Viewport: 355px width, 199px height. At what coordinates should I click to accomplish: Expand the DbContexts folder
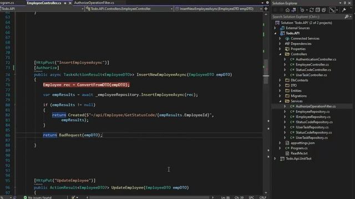pyautogui.click(x=280, y=80)
